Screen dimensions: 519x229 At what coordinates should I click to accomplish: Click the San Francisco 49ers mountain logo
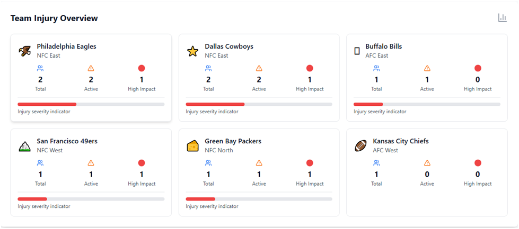[24, 146]
